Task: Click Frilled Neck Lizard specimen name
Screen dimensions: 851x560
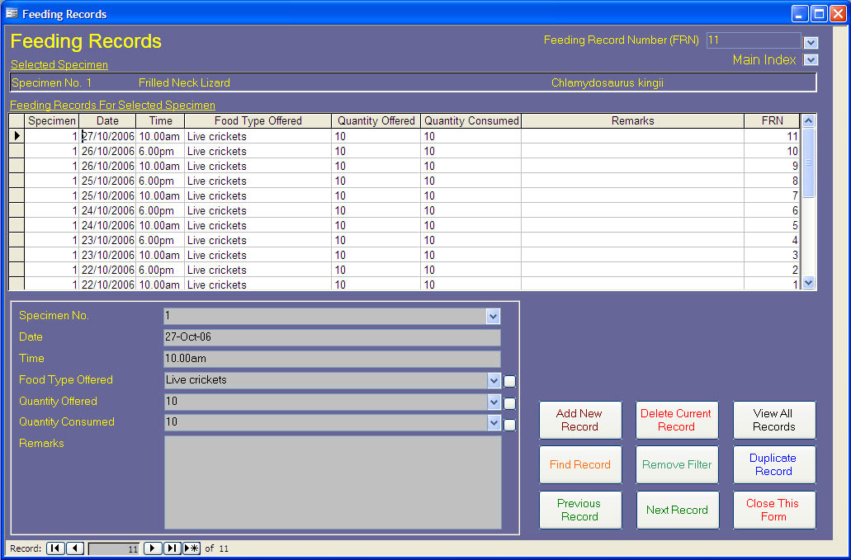Action: pyautogui.click(x=185, y=83)
